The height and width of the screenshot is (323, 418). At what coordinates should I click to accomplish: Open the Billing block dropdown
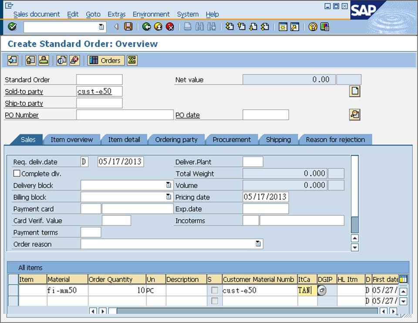pyautogui.click(x=169, y=197)
